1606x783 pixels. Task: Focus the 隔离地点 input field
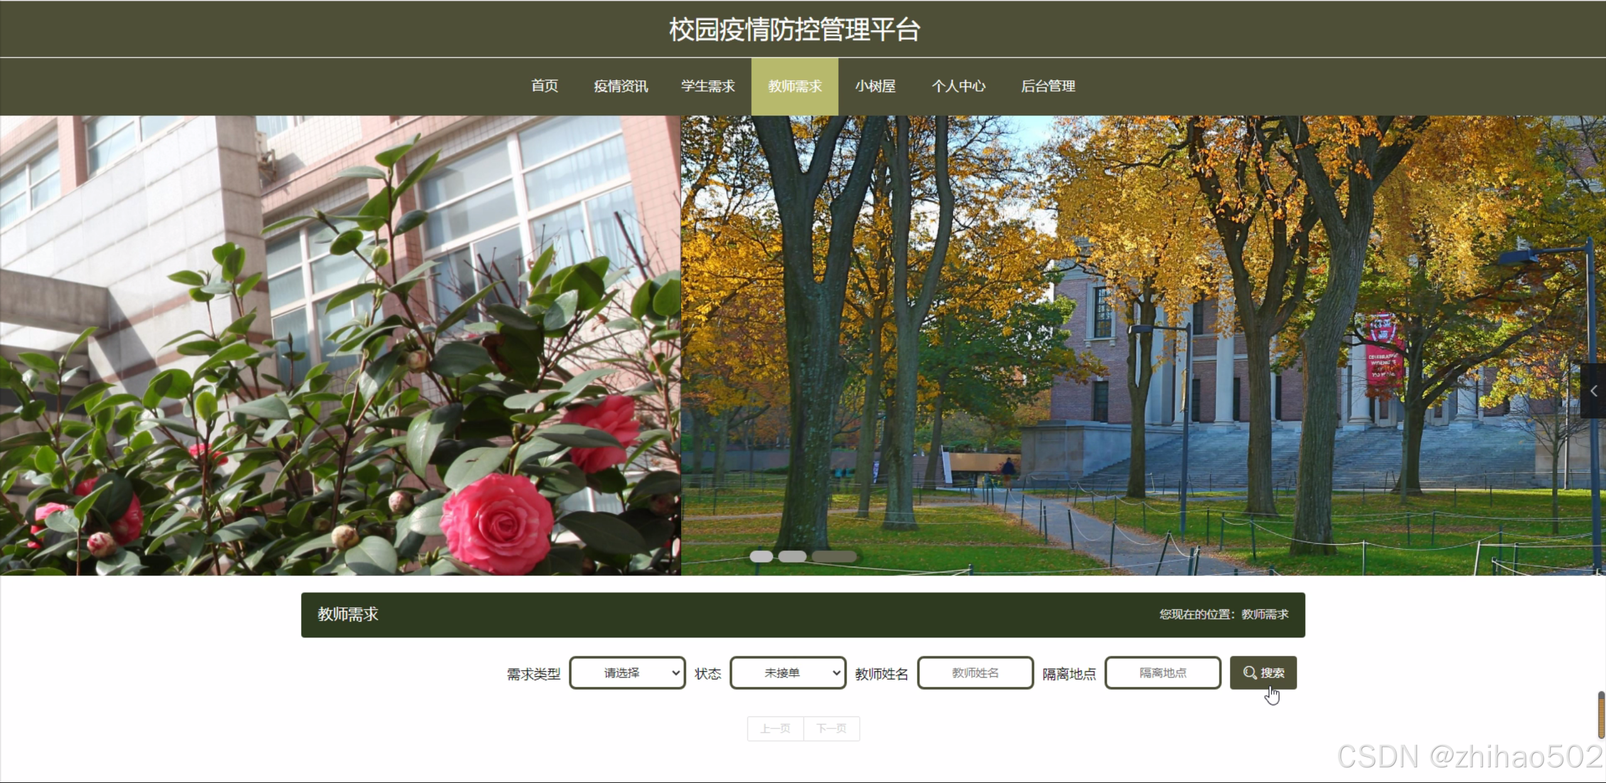click(1162, 673)
